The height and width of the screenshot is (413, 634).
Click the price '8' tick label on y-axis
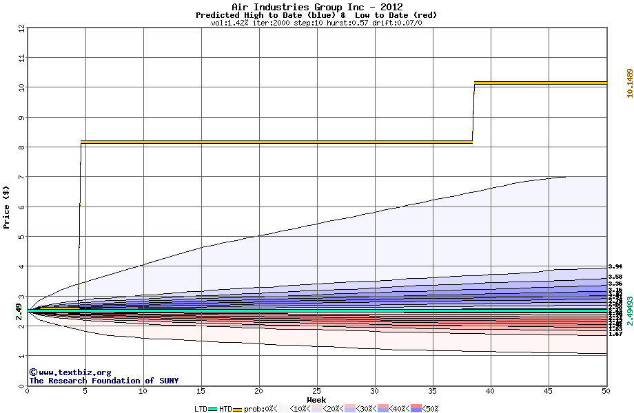(21, 147)
